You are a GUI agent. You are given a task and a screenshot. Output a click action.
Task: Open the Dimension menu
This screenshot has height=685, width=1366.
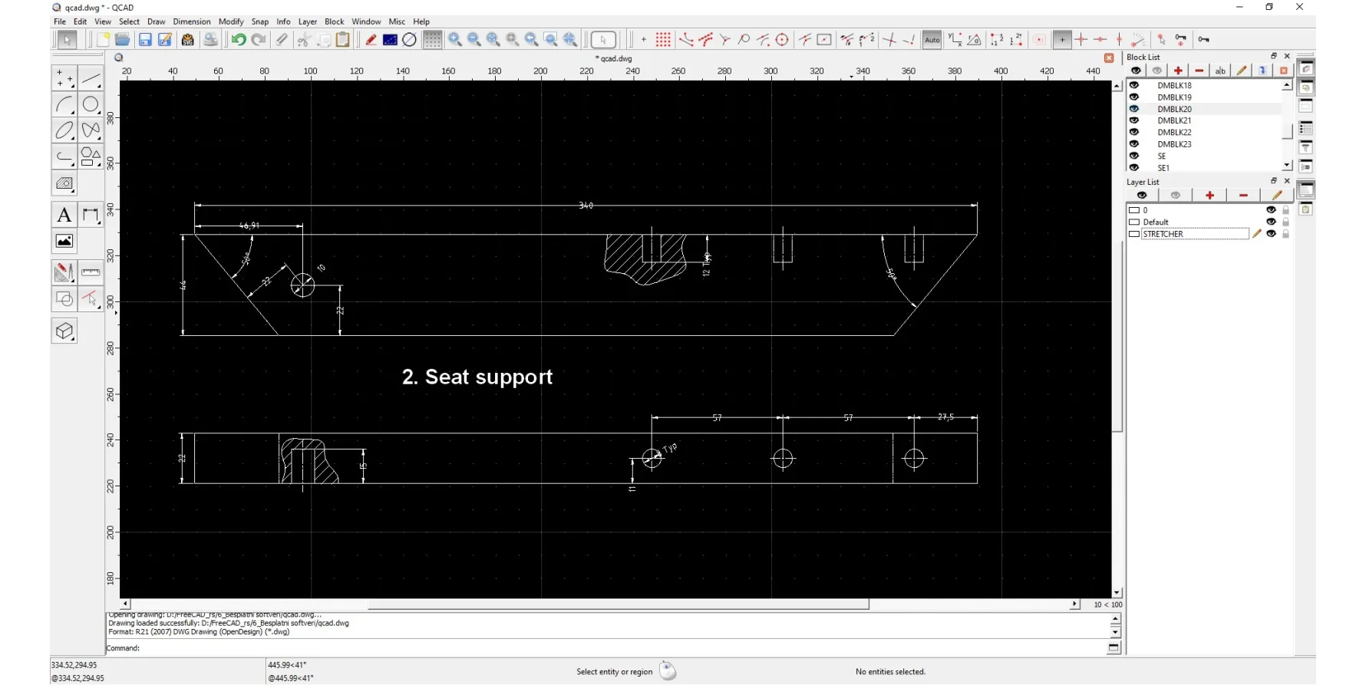pyautogui.click(x=191, y=21)
